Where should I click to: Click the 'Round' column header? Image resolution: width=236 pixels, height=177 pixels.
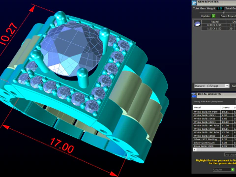click(x=214, y=22)
